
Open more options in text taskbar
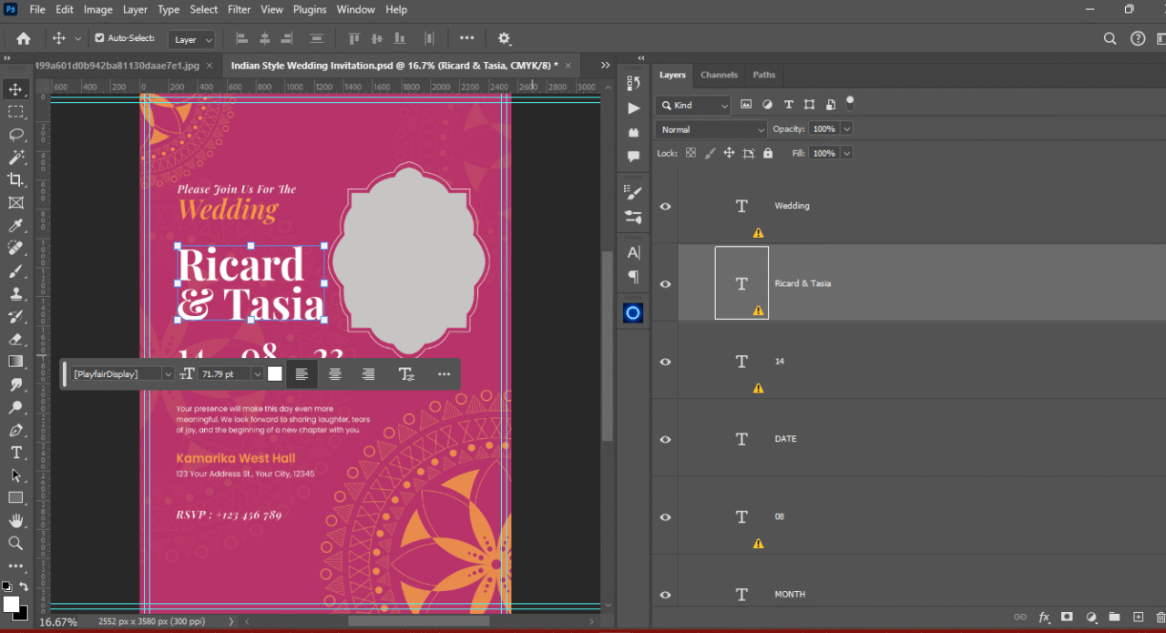(x=444, y=374)
